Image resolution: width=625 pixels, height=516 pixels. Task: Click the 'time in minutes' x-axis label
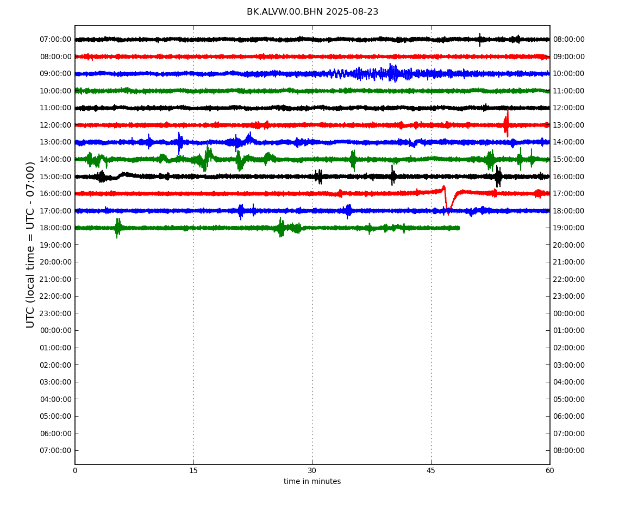coord(312,481)
